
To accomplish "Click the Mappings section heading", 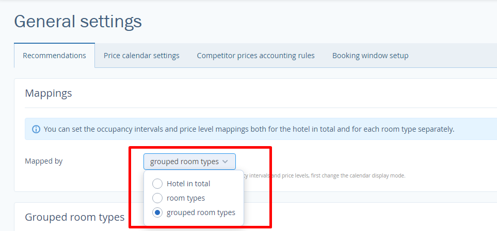I will (x=49, y=93).
